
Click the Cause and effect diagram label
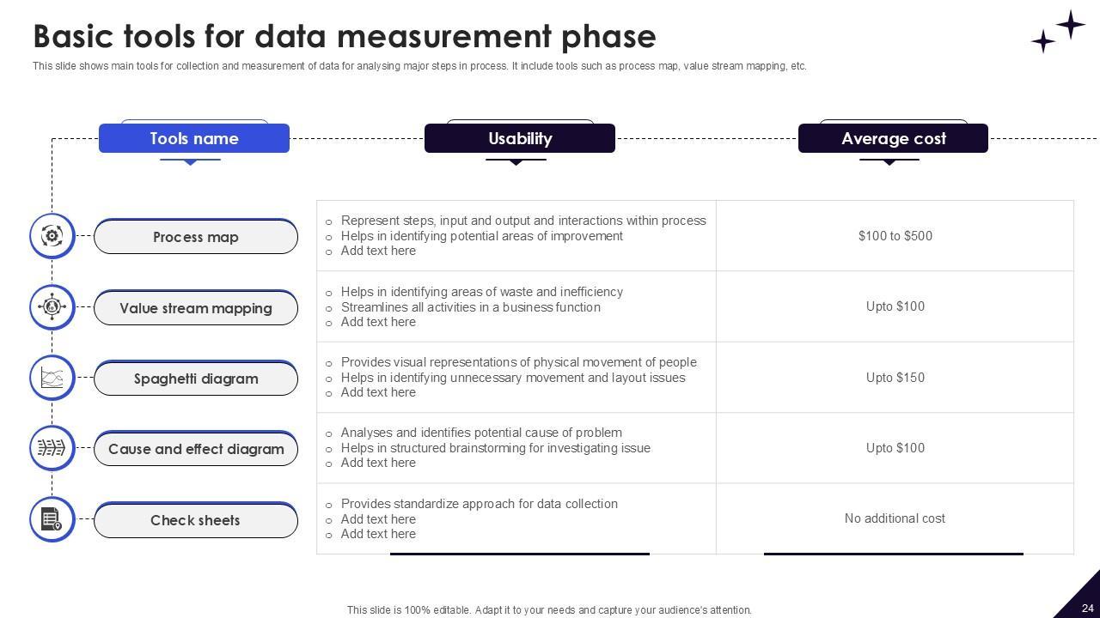tap(196, 449)
